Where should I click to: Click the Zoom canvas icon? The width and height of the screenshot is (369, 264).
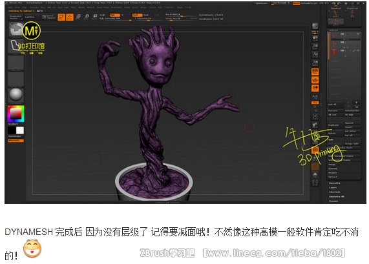[x=315, y=46]
